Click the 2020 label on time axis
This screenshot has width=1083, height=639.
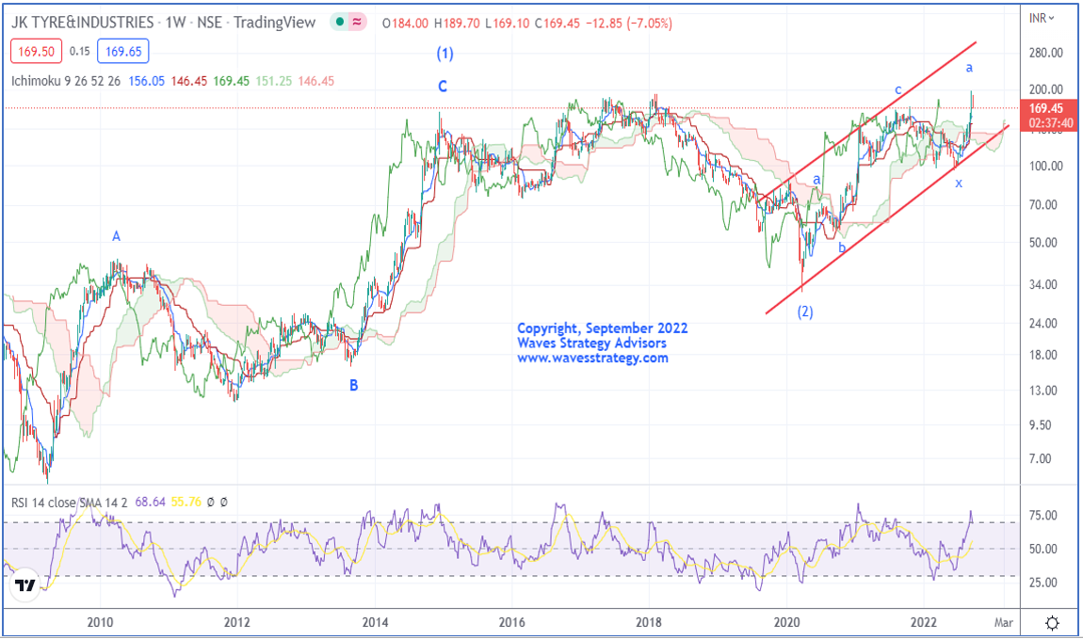(786, 622)
